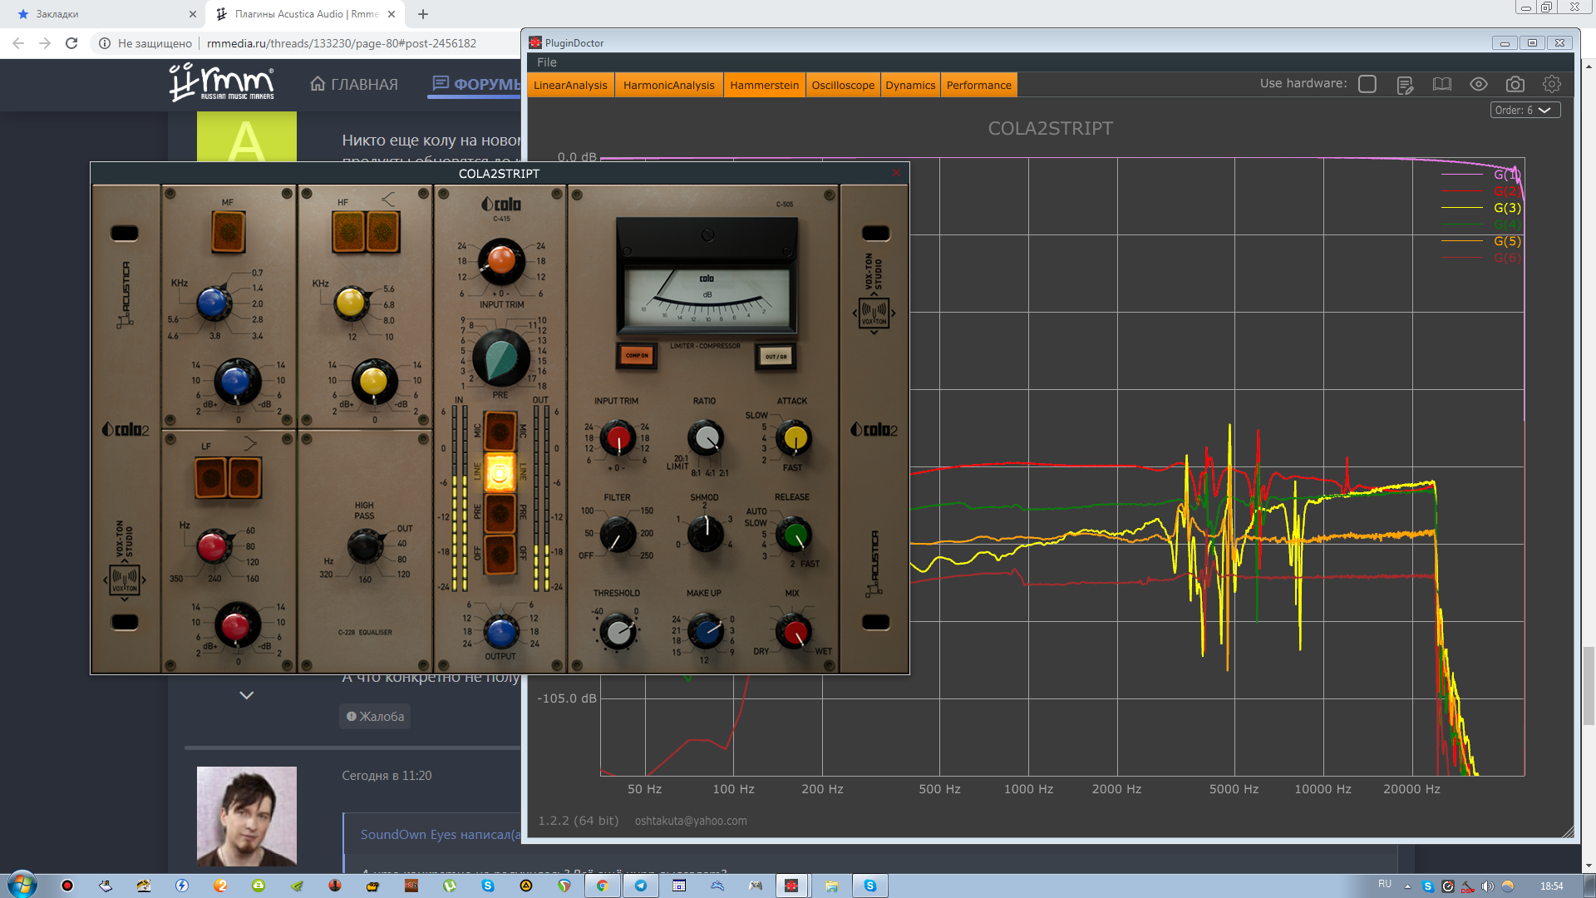Image resolution: width=1596 pixels, height=898 pixels.
Task: Click the red LF frequency knob
Action: tap(213, 546)
